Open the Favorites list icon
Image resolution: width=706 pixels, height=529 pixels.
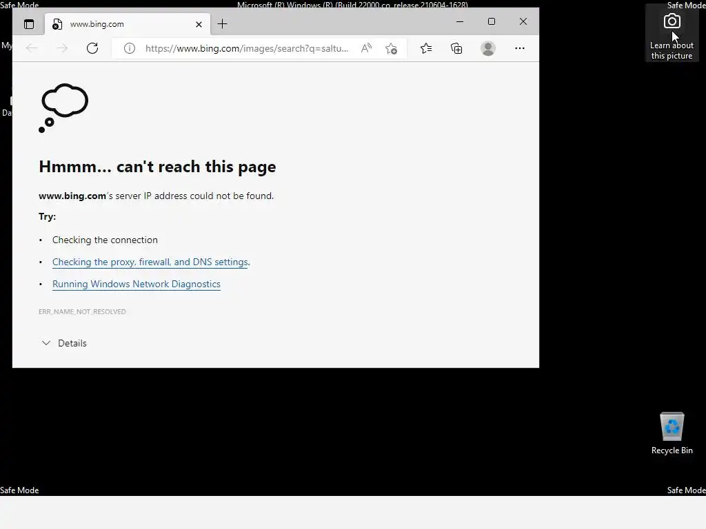coord(426,49)
